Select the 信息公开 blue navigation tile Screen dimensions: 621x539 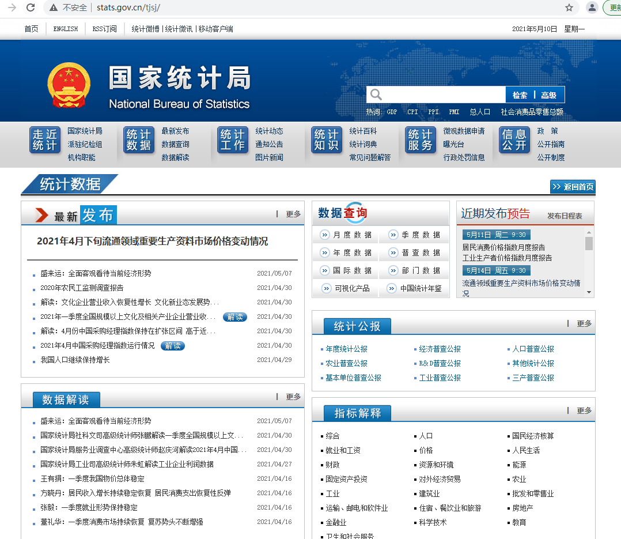tap(514, 140)
